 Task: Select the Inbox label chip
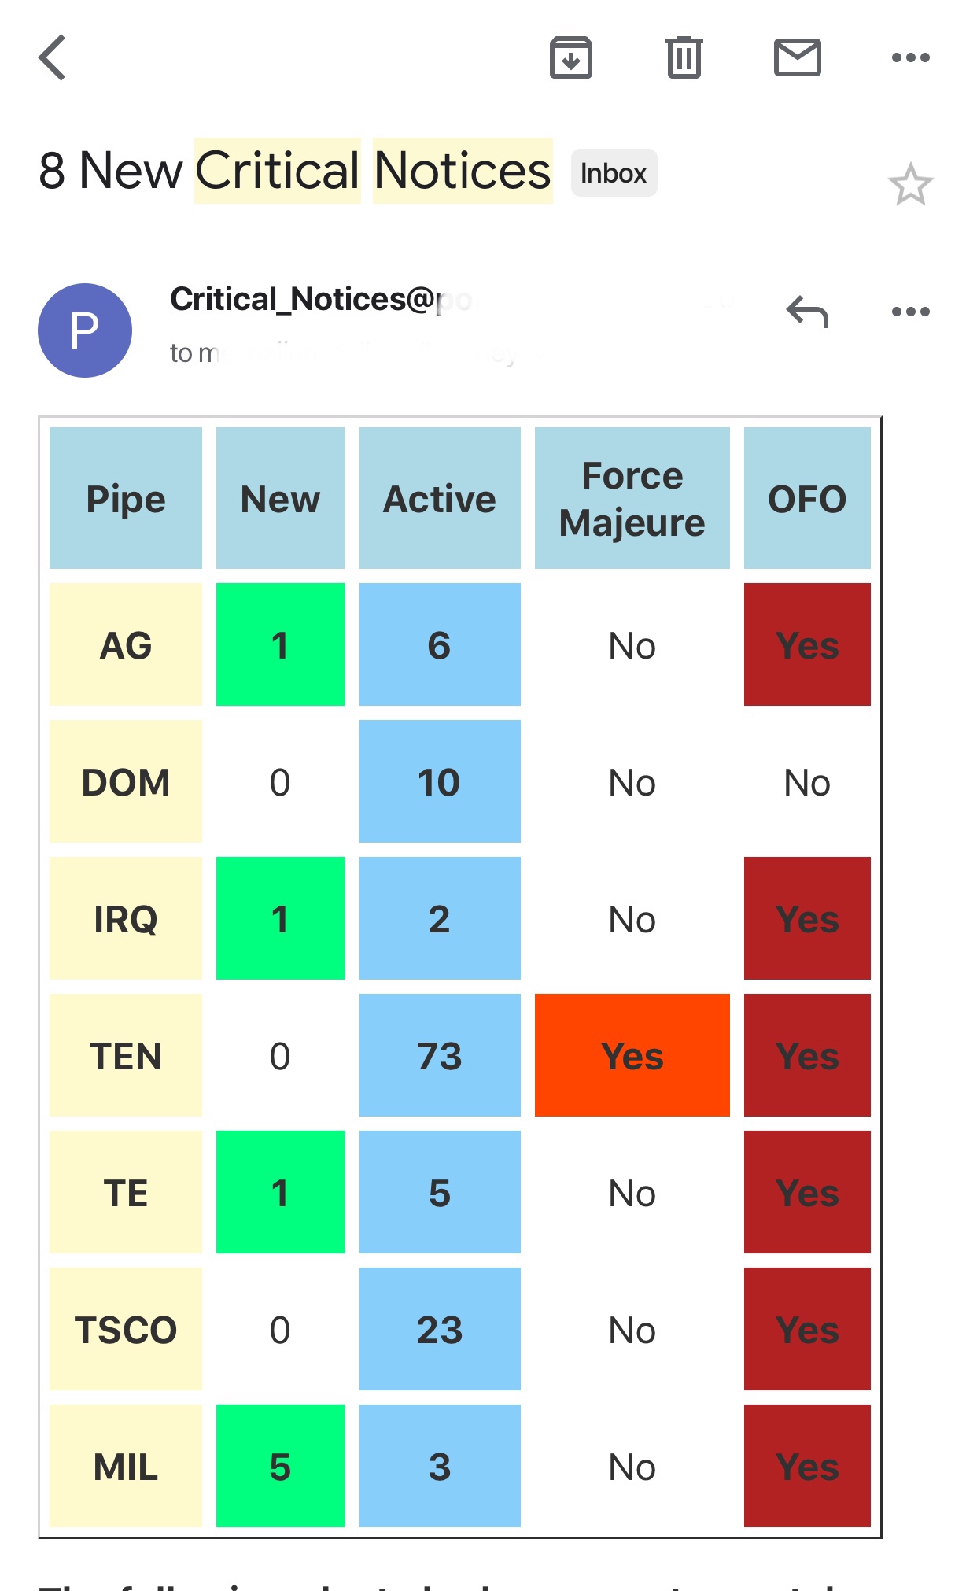click(614, 173)
